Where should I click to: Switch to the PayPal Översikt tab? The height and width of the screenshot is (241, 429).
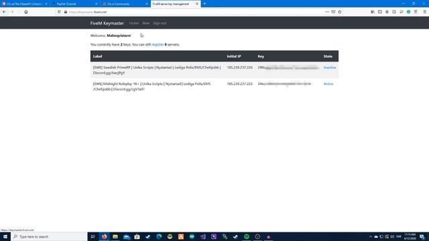click(x=75, y=4)
